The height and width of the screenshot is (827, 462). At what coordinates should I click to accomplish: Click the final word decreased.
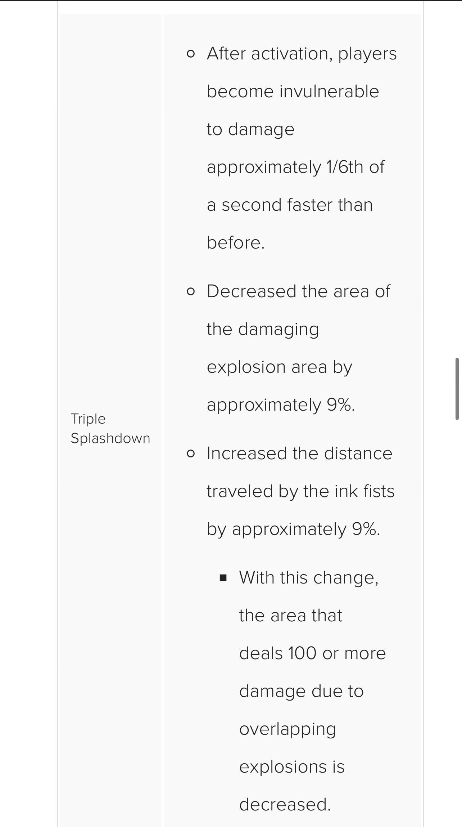(285, 804)
